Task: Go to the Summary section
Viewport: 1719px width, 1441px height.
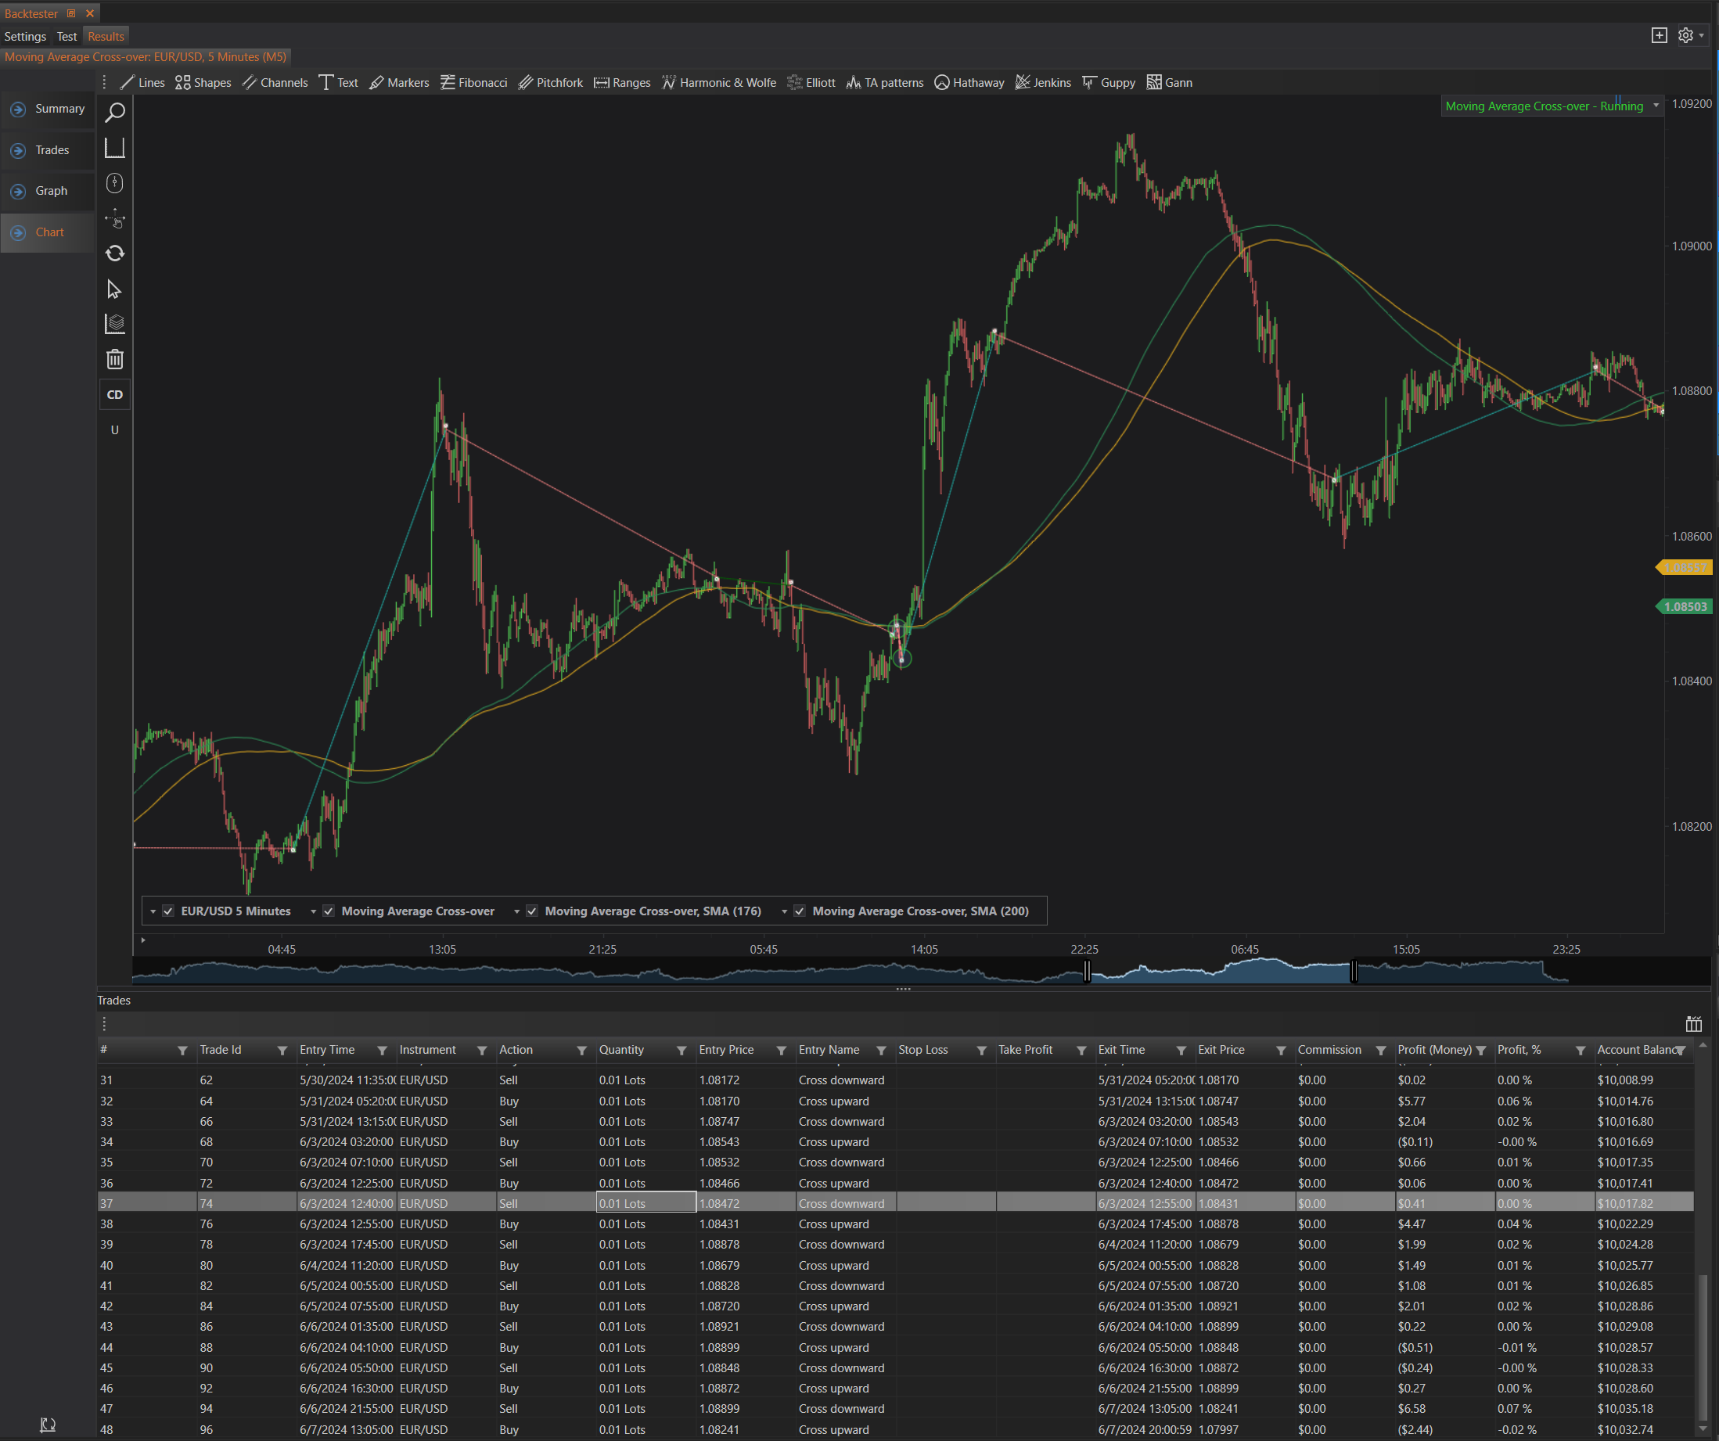Action: pyautogui.click(x=59, y=109)
